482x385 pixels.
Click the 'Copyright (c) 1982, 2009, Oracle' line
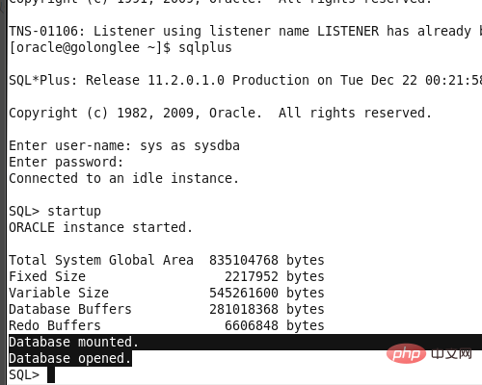[x=135, y=113]
